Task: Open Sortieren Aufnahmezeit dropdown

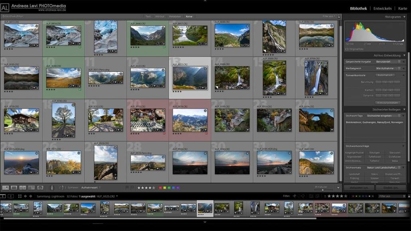Action: [x=91, y=188]
